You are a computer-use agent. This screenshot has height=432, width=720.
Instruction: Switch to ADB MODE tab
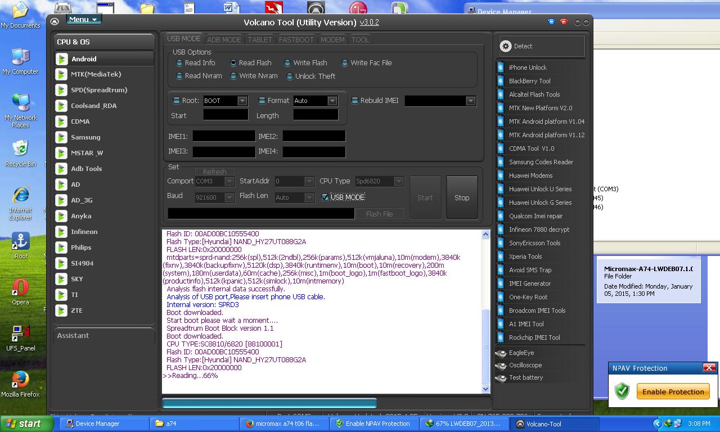[224, 39]
